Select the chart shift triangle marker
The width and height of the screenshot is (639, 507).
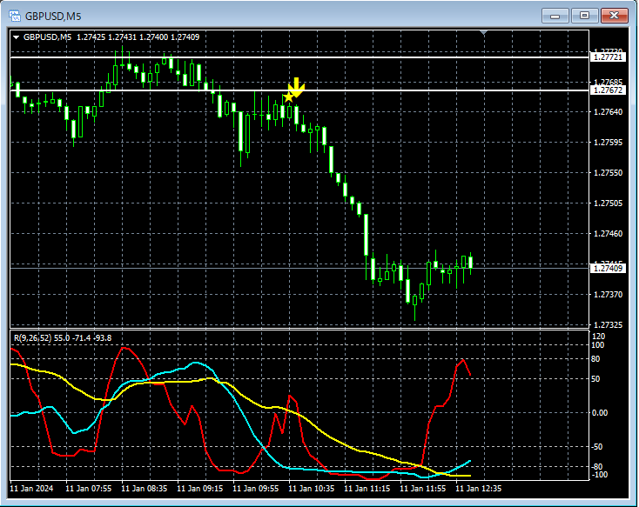[484, 32]
